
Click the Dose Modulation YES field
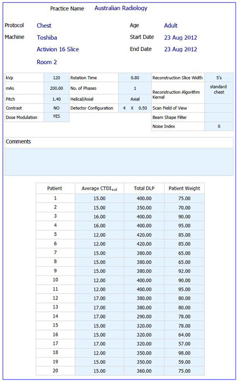[56, 117]
